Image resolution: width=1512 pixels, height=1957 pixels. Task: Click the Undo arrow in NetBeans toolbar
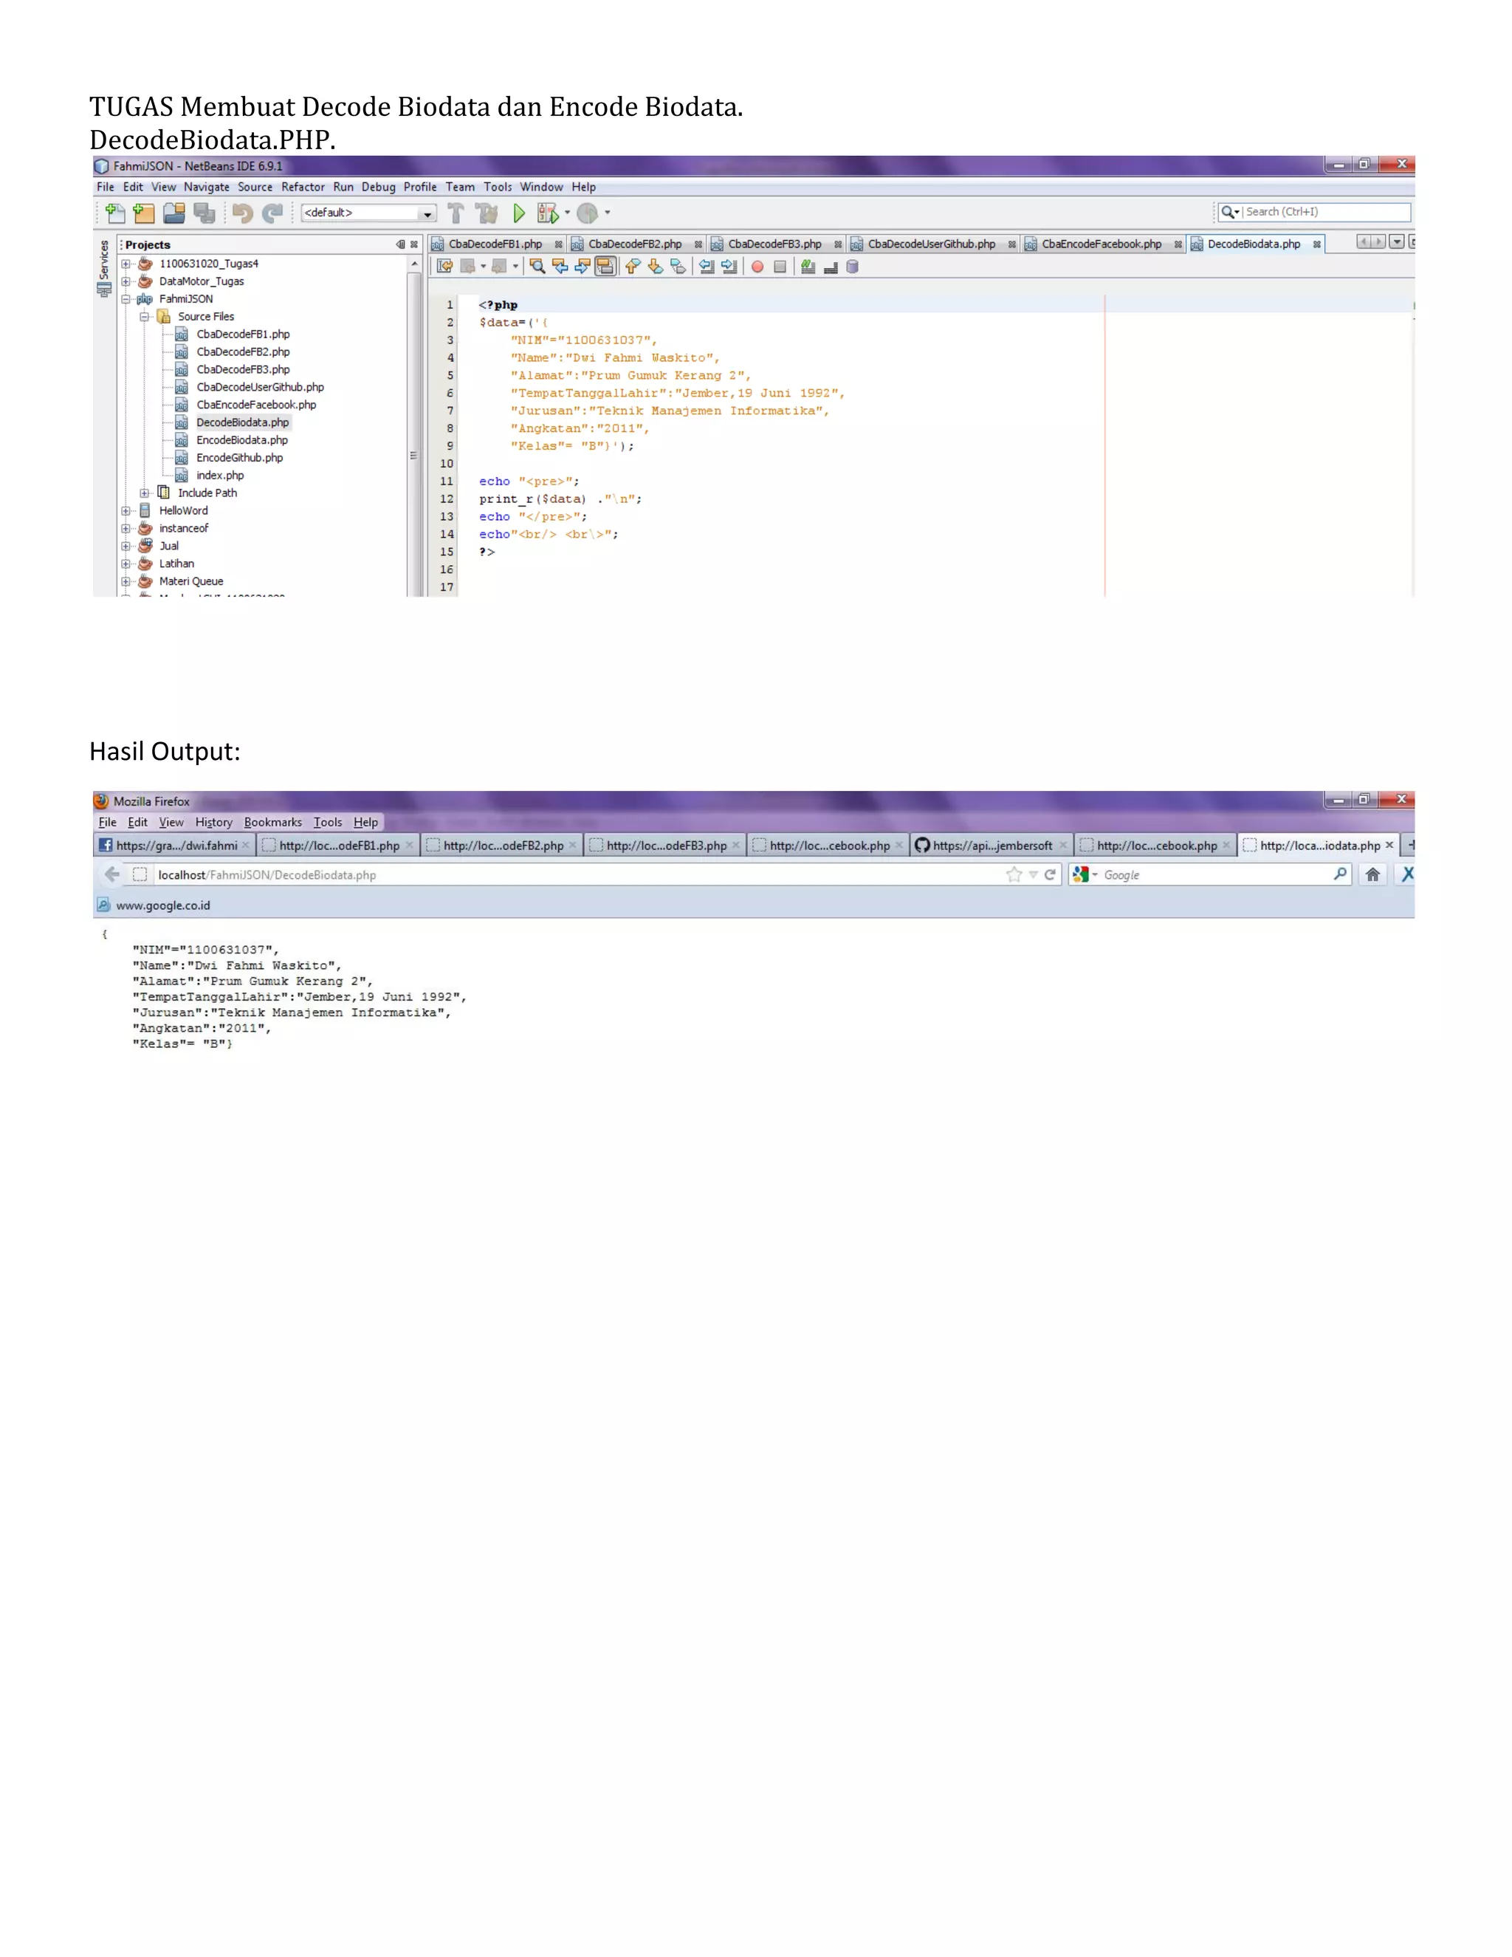click(x=242, y=213)
